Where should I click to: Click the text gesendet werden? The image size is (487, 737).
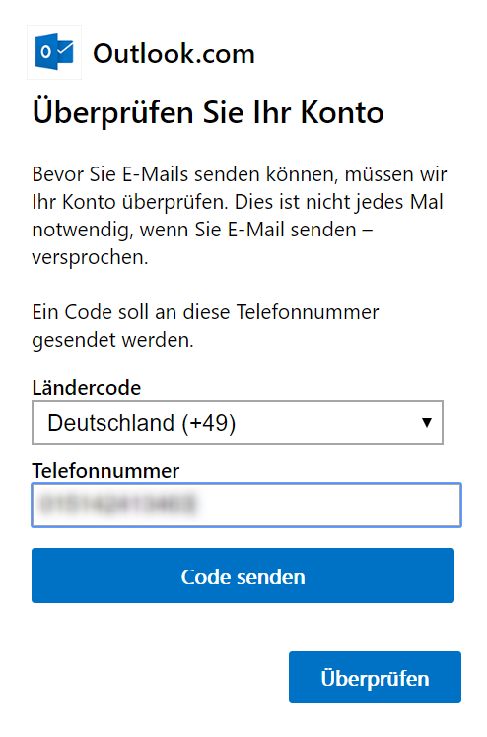[x=112, y=340]
